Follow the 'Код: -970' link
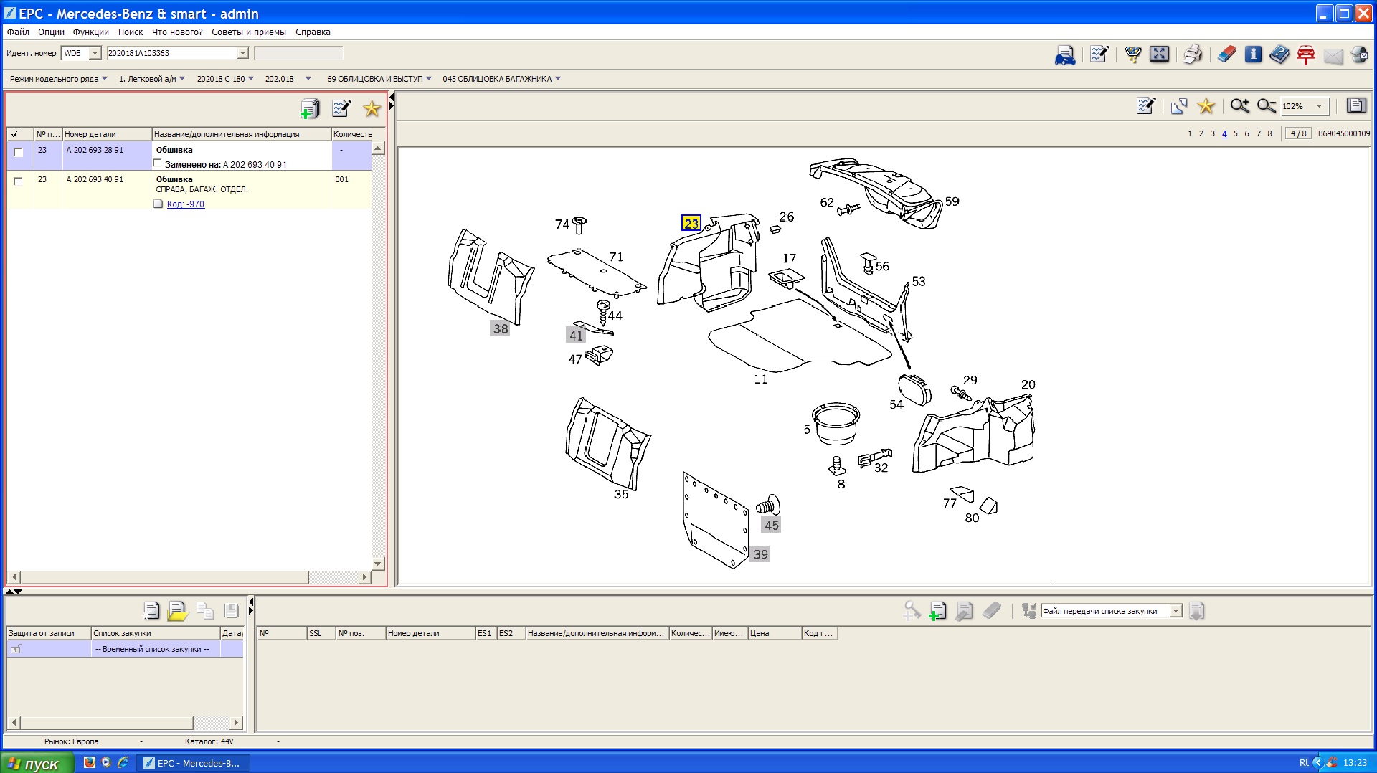Image resolution: width=1377 pixels, height=773 pixels. point(186,204)
